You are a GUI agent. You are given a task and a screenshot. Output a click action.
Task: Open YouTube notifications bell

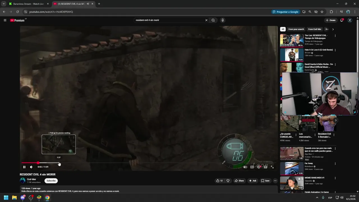(x=342, y=20)
